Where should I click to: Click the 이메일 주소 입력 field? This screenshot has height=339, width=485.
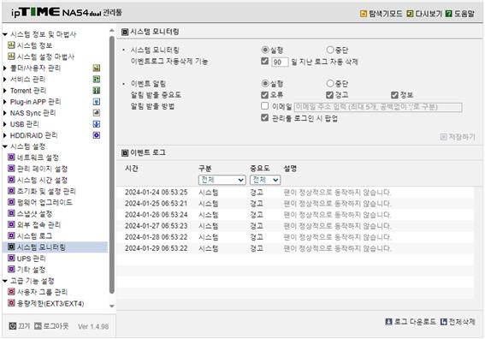[x=378, y=107]
